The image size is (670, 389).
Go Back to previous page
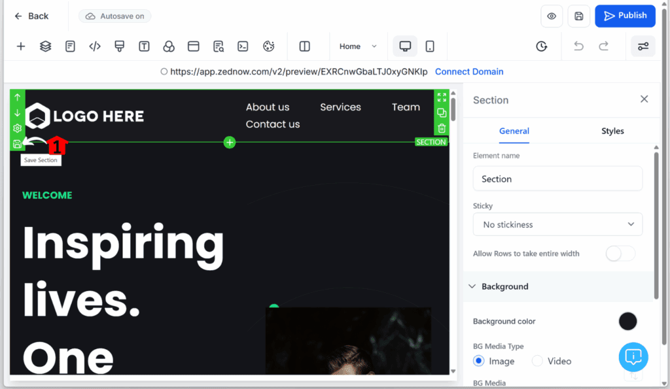coord(31,16)
